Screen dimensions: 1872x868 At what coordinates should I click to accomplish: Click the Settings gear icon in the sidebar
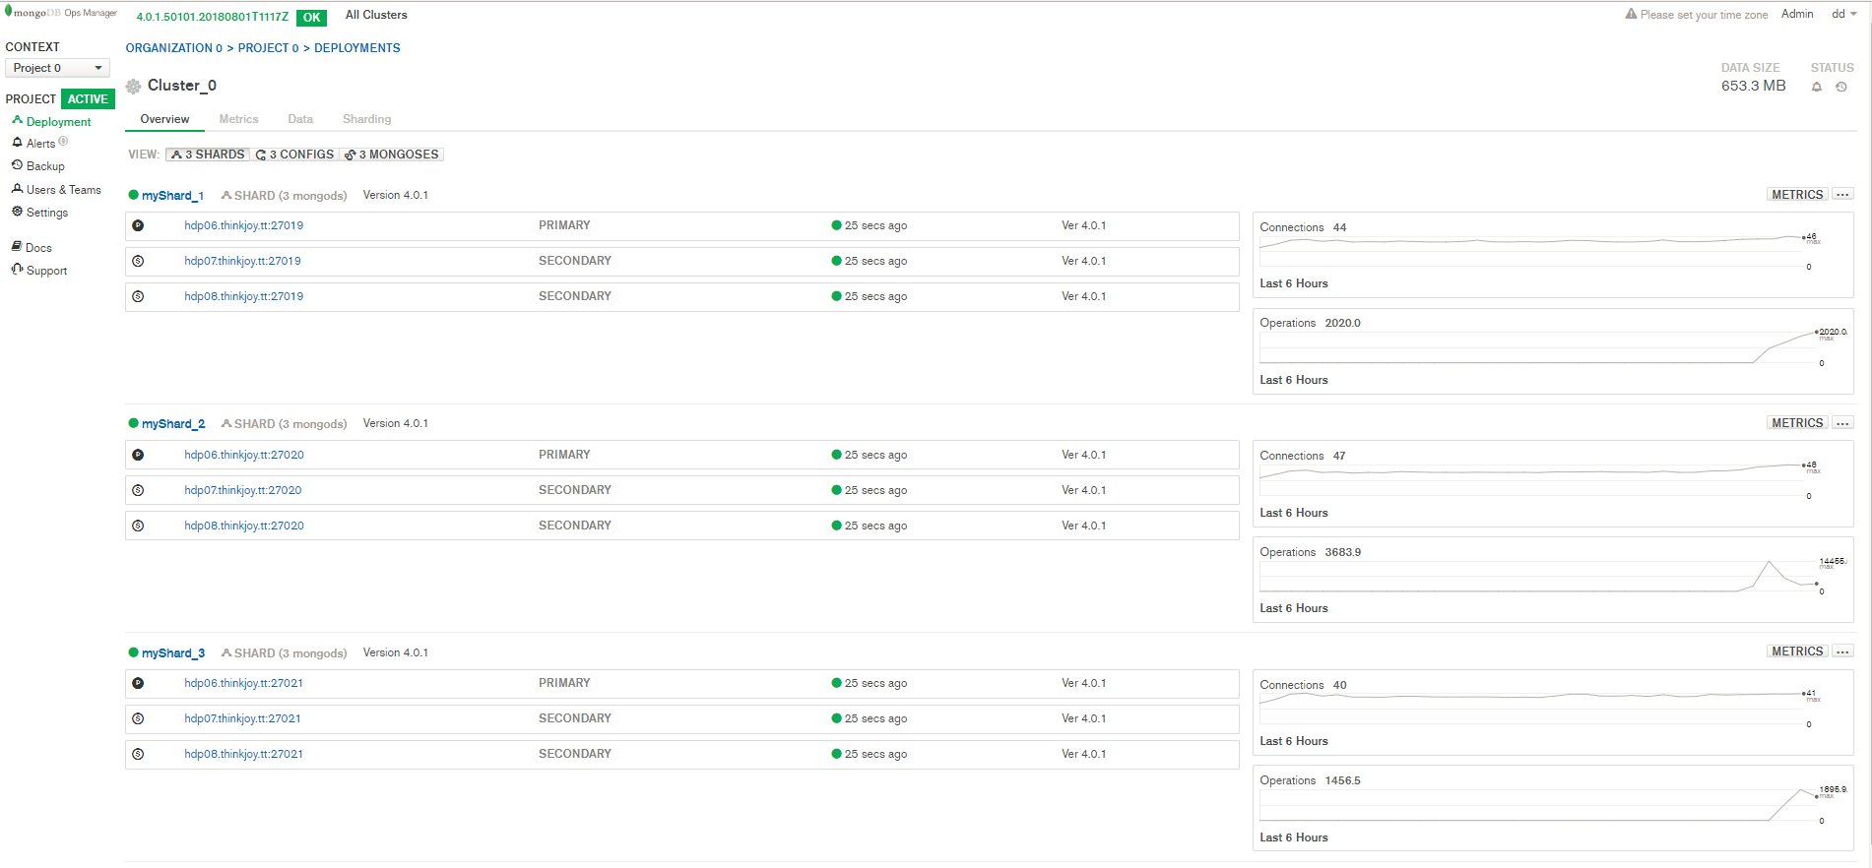[17, 212]
